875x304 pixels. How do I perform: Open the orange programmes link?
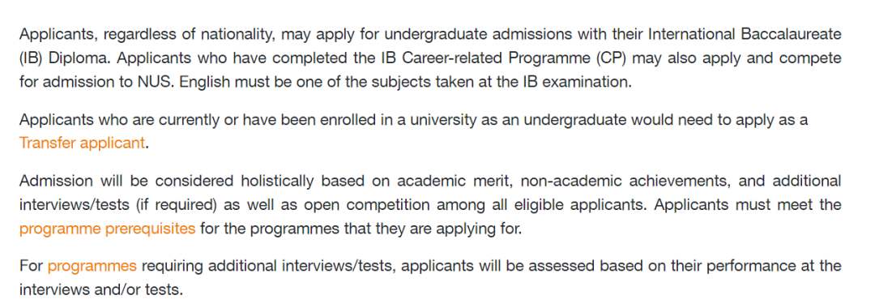point(92,265)
